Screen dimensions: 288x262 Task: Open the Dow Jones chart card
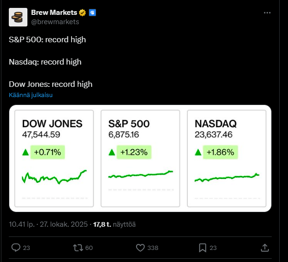54,158
